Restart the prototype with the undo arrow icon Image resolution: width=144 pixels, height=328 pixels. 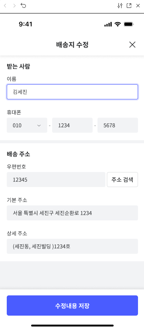pos(23,6)
